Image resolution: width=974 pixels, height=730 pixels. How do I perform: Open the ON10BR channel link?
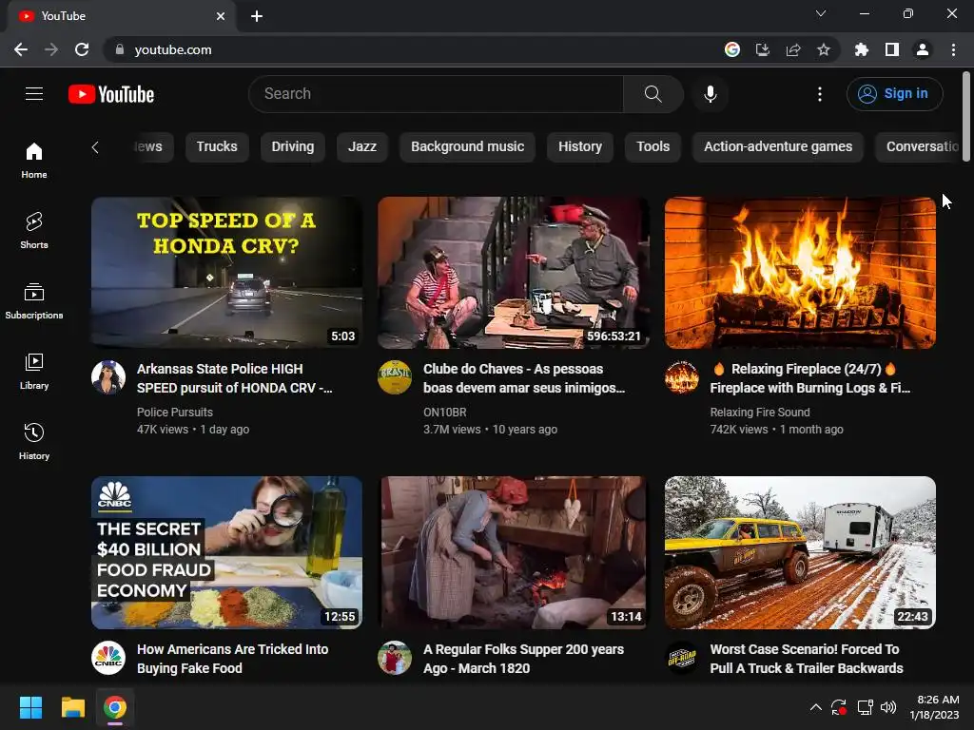(x=445, y=413)
